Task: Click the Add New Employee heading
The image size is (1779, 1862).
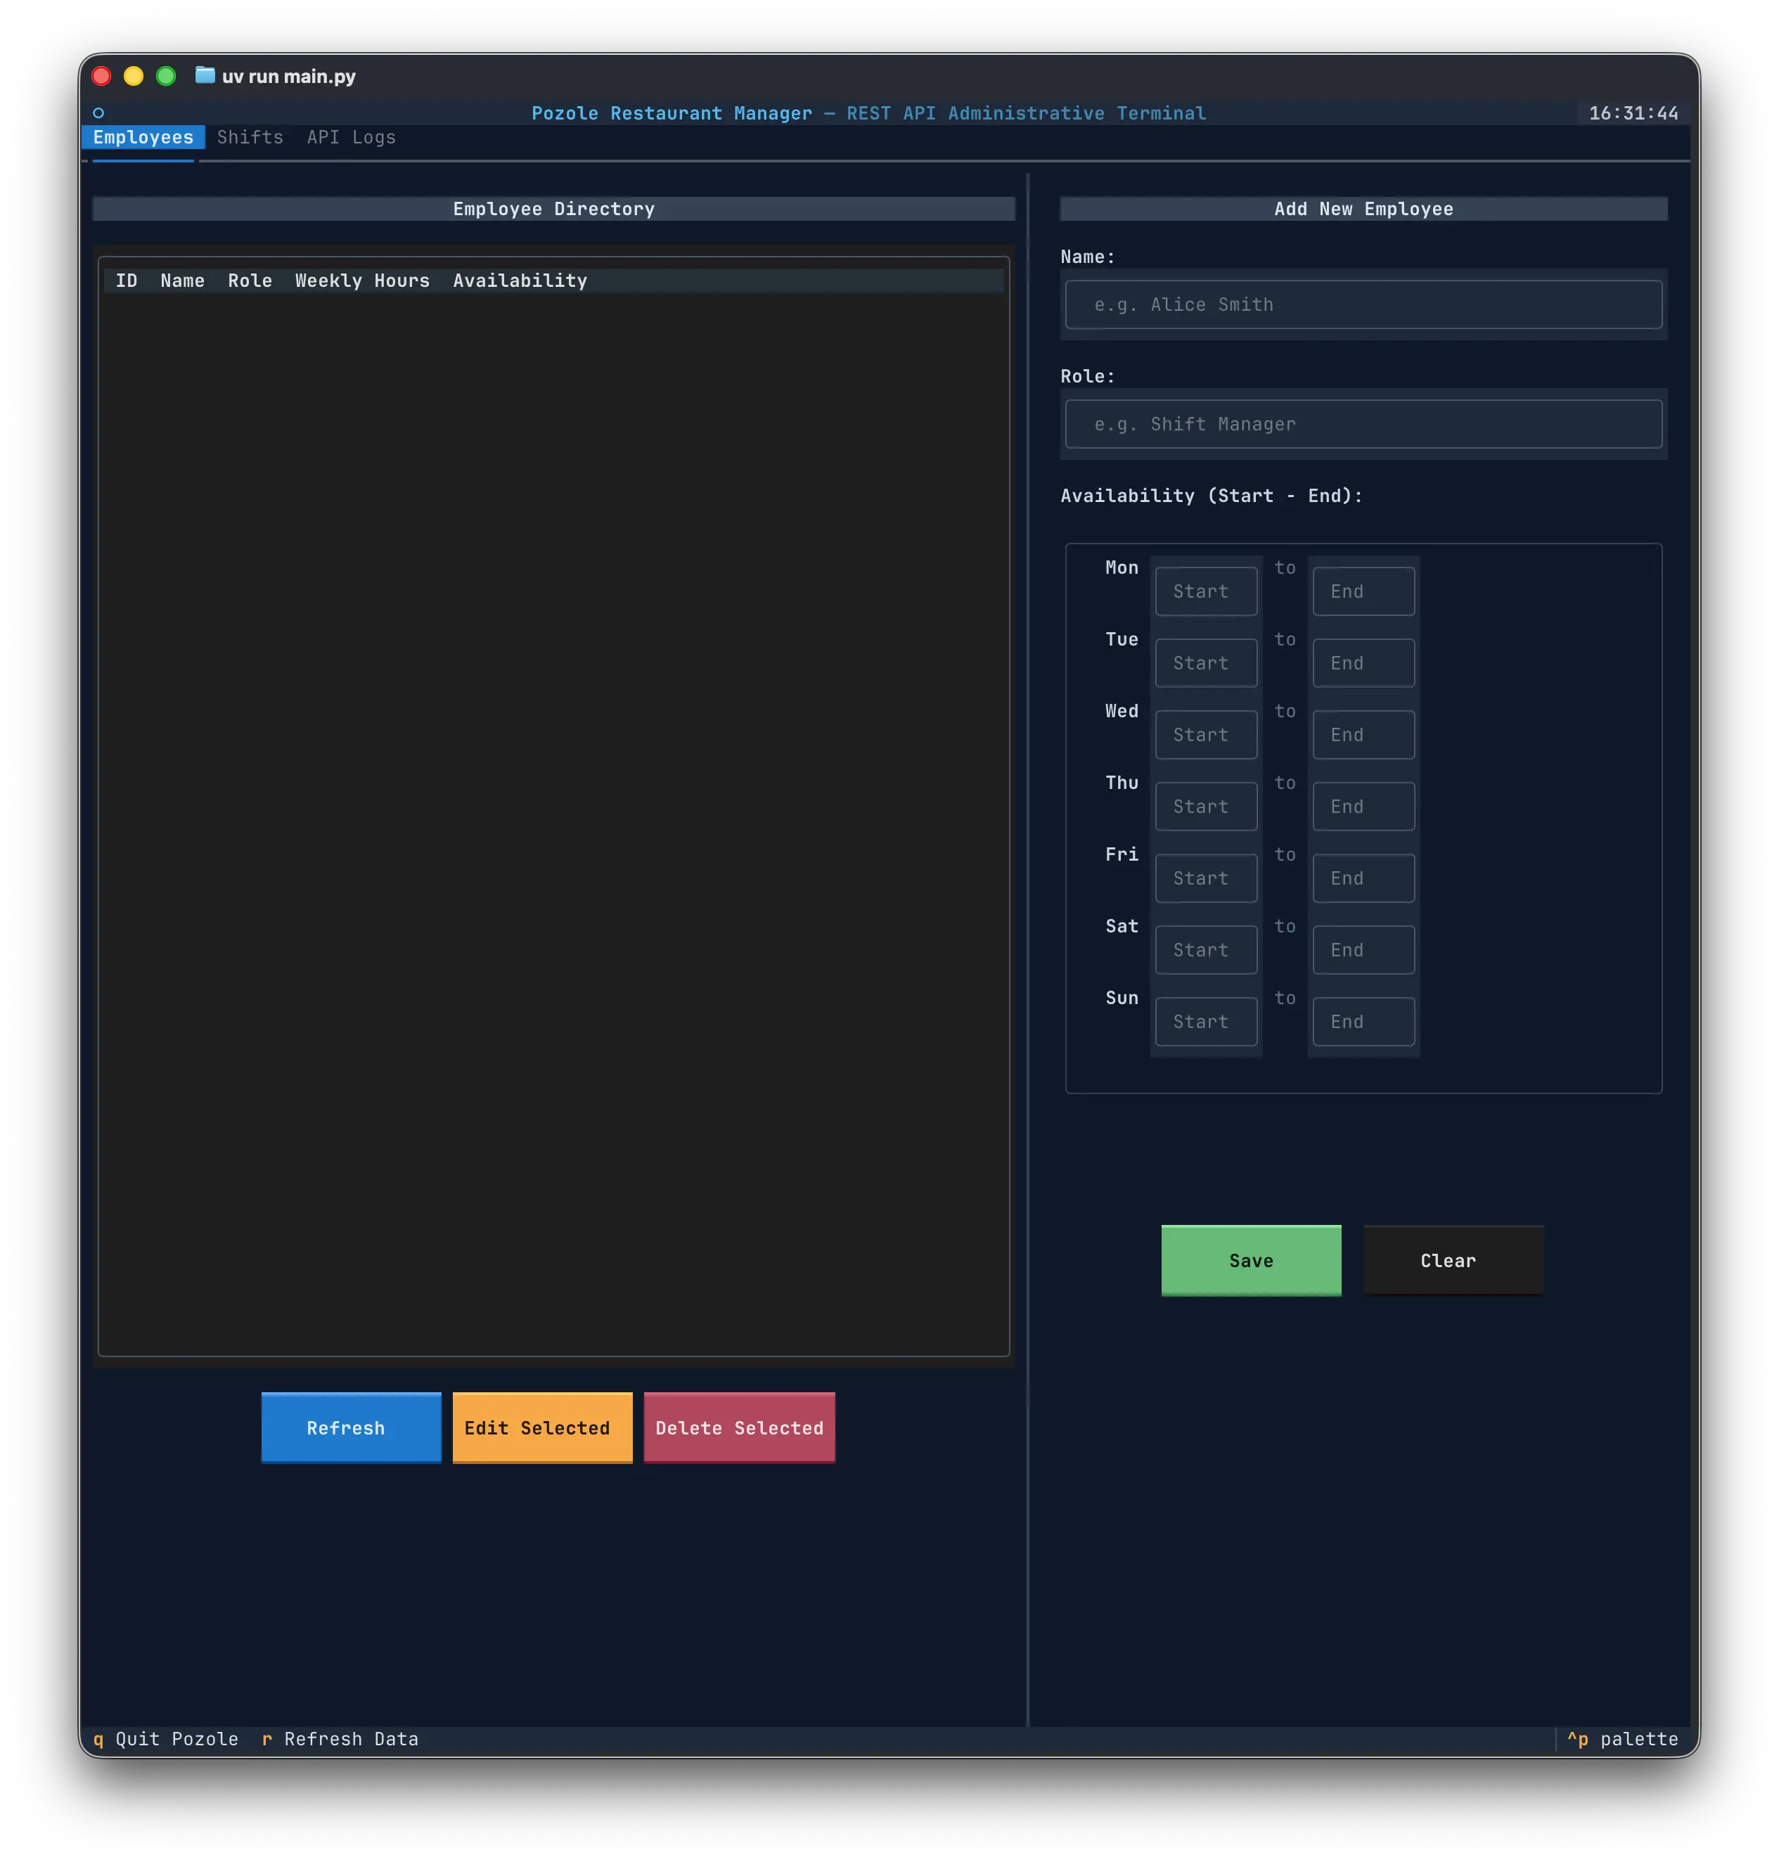Action: [x=1363, y=209]
